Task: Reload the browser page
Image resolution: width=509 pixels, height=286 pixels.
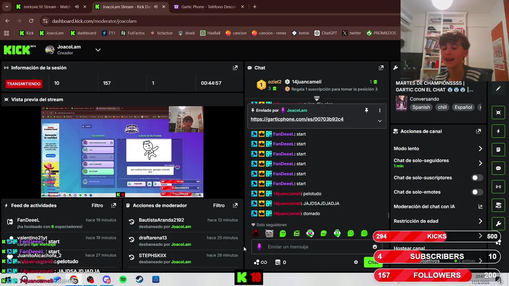Action: pyautogui.click(x=31, y=21)
